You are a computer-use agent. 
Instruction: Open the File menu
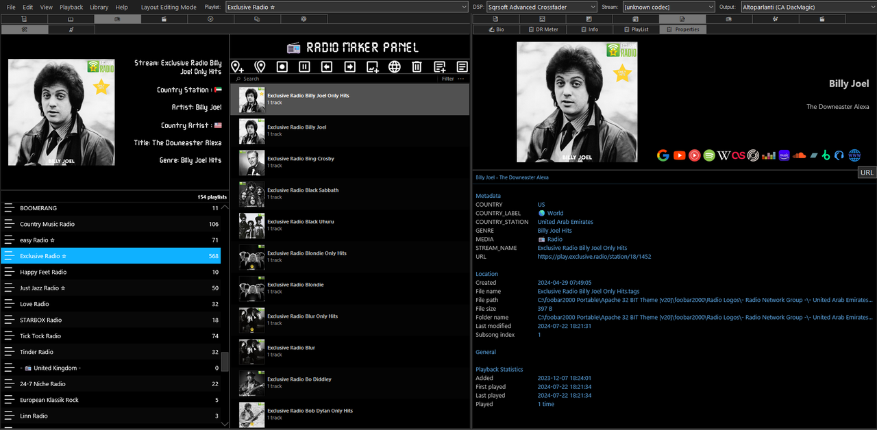pyautogui.click(x=11, y=7)
